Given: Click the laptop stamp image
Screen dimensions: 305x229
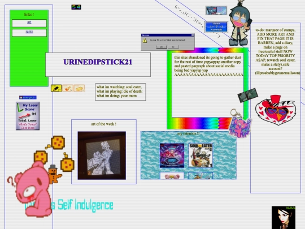Looking at the screenshot, I should [x=216, y=11].
